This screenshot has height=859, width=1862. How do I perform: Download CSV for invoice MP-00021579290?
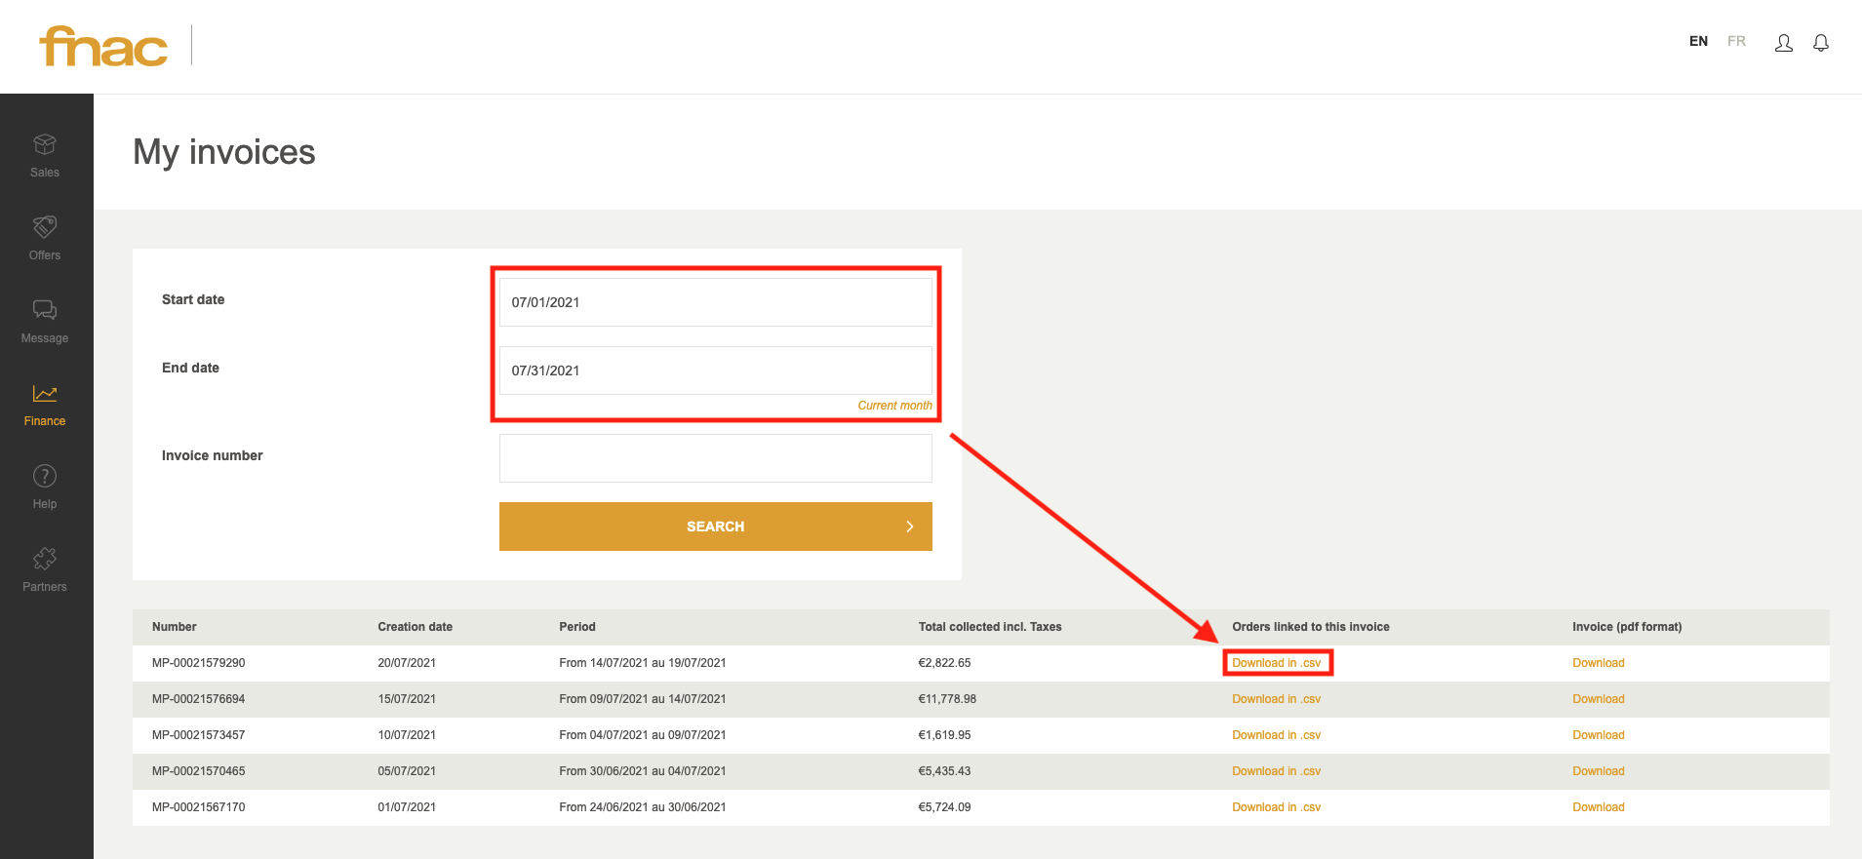point(1276,663)
